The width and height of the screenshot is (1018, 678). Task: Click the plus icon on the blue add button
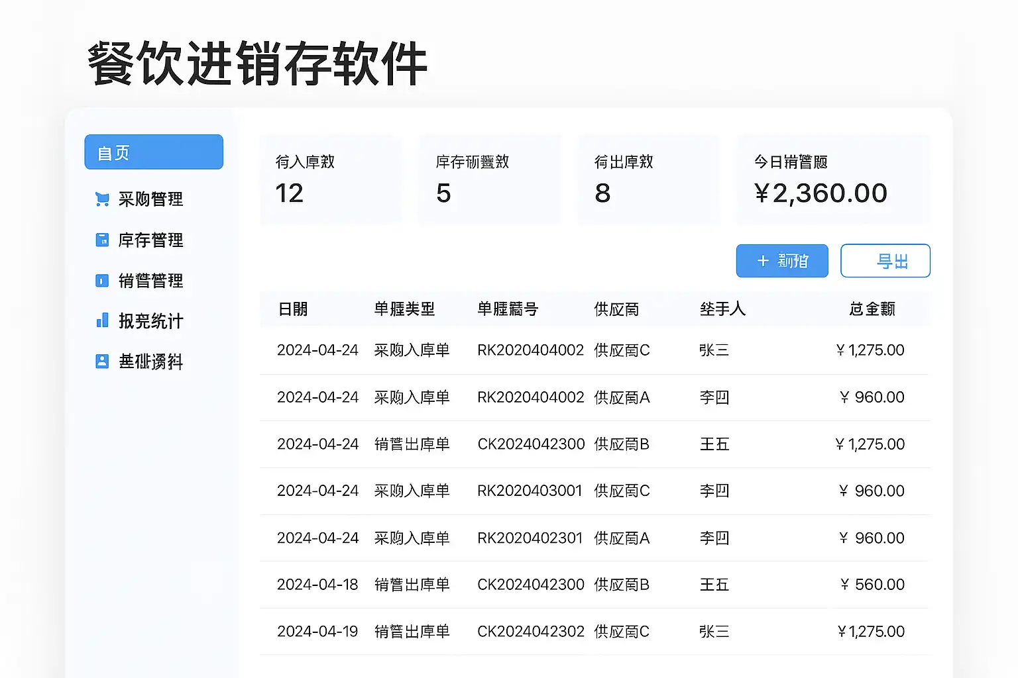pyautogui.click(x=763, y=261)
